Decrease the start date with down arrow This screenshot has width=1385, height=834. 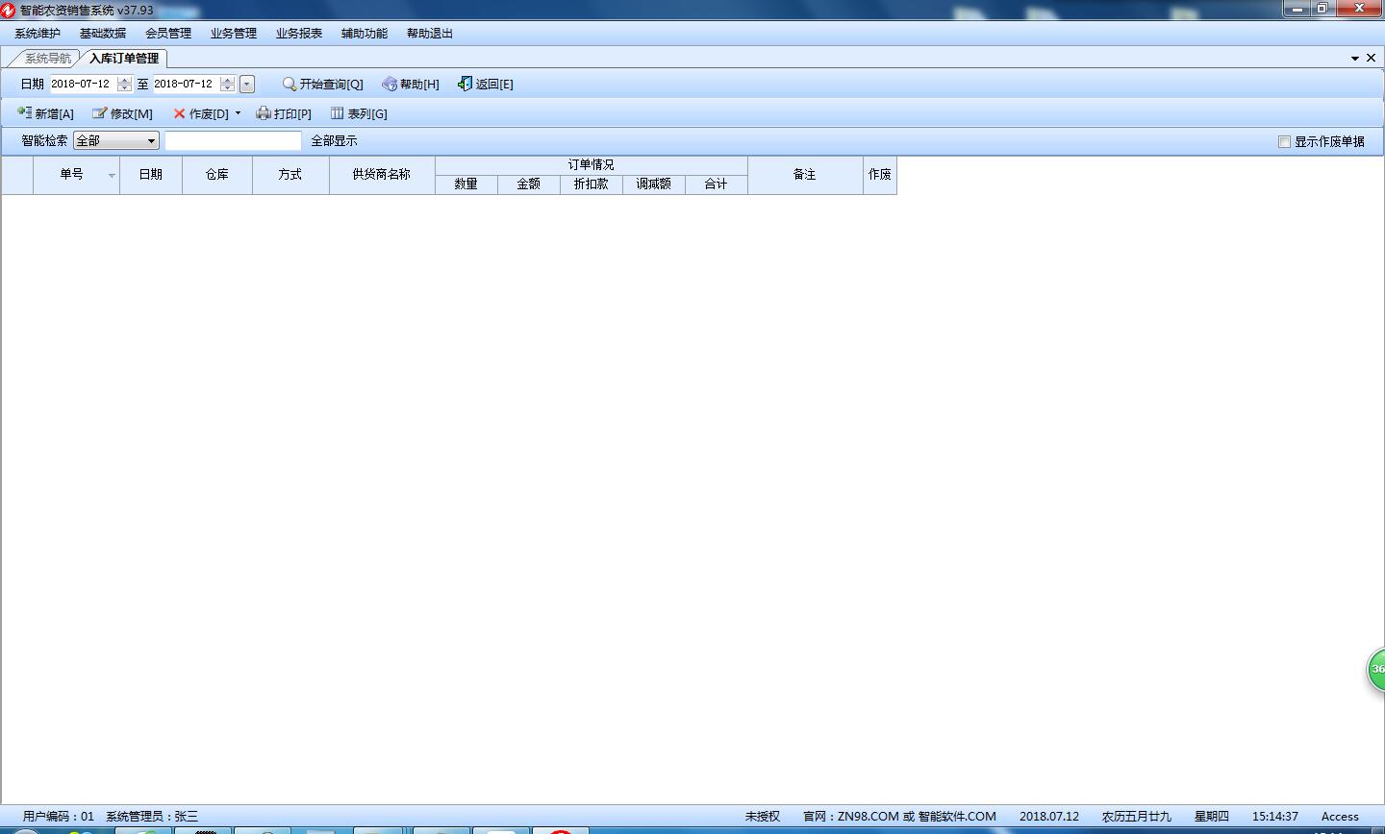pos(124,88)
